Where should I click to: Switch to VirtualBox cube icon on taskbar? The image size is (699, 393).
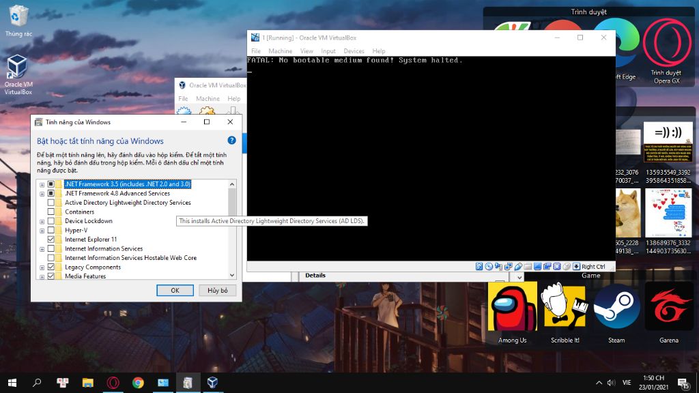pos(213,383)
